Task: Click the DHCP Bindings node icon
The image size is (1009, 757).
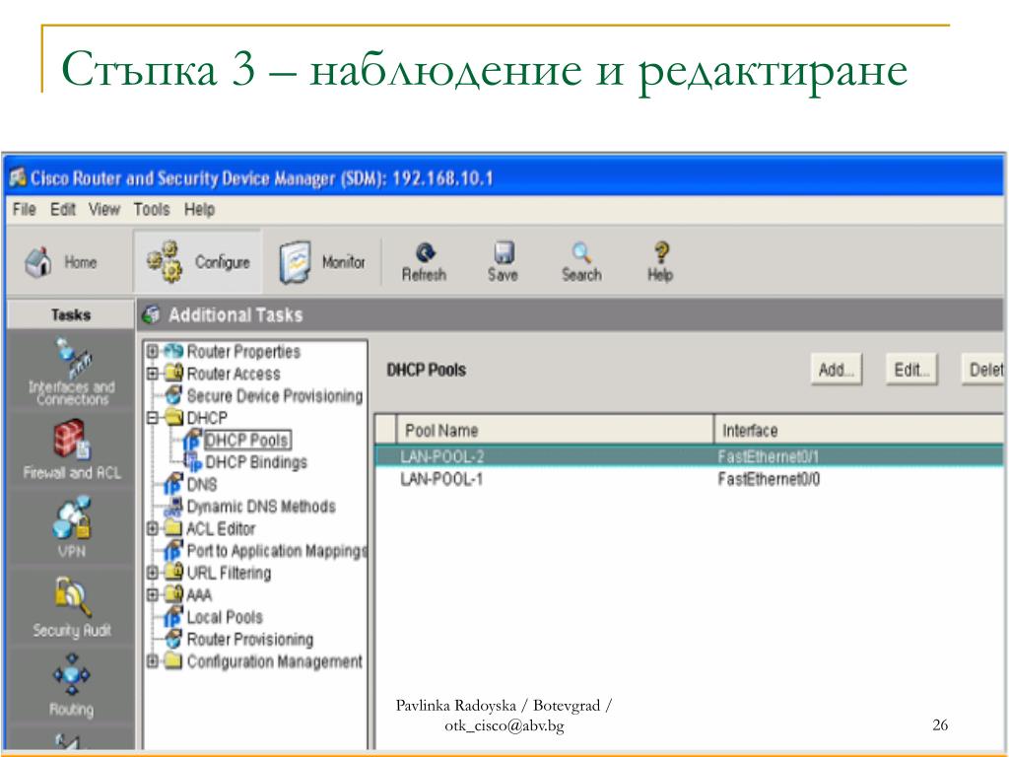Action: coord(192,462)
